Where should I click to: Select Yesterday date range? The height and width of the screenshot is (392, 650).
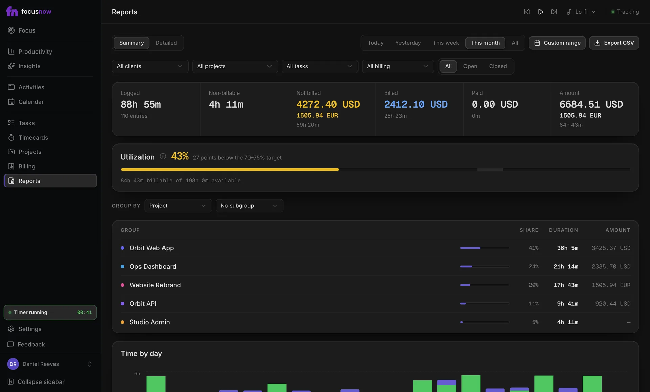[x=408, y=43]
